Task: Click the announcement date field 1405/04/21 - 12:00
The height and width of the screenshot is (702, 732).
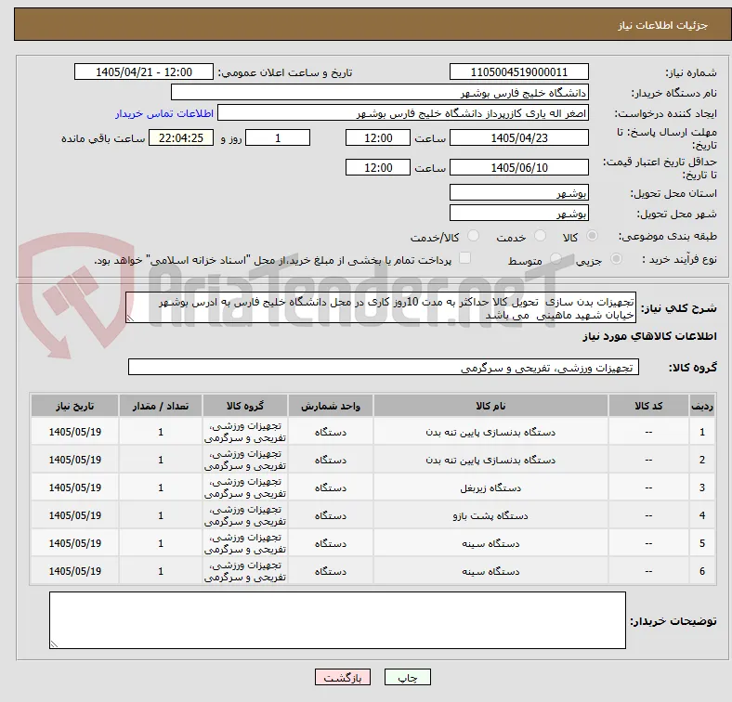Action: coord(144,71)
